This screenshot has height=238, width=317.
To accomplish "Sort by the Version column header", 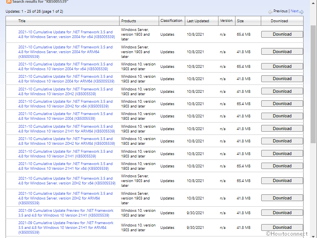I will (226, 21).
